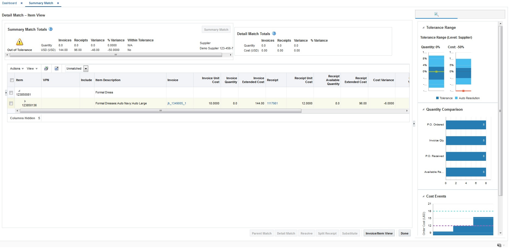Click the Detach table icon
The width and height of the screenshot is (509, 249).
pos(57,68)
